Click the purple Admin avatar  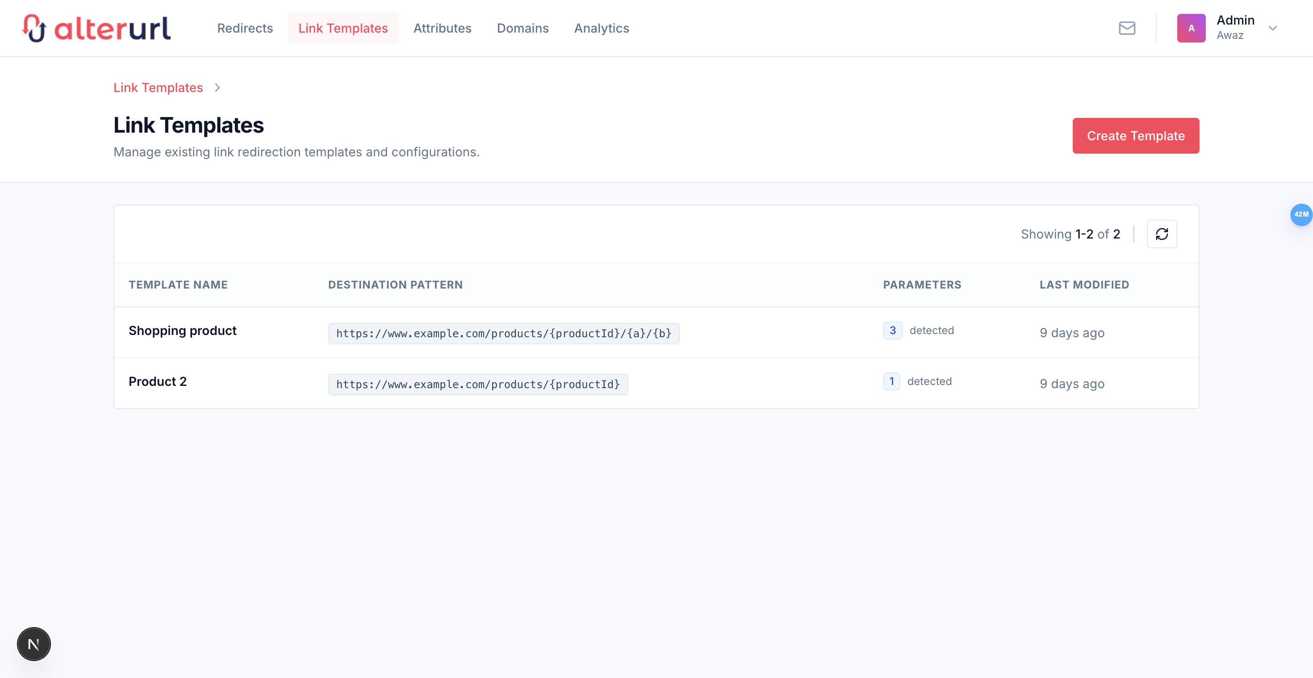tap(1191, 28)
